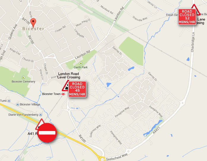Click the Launton Rd label near Garth Park
The height and width of the screenshot is (161, 207).
83,55
